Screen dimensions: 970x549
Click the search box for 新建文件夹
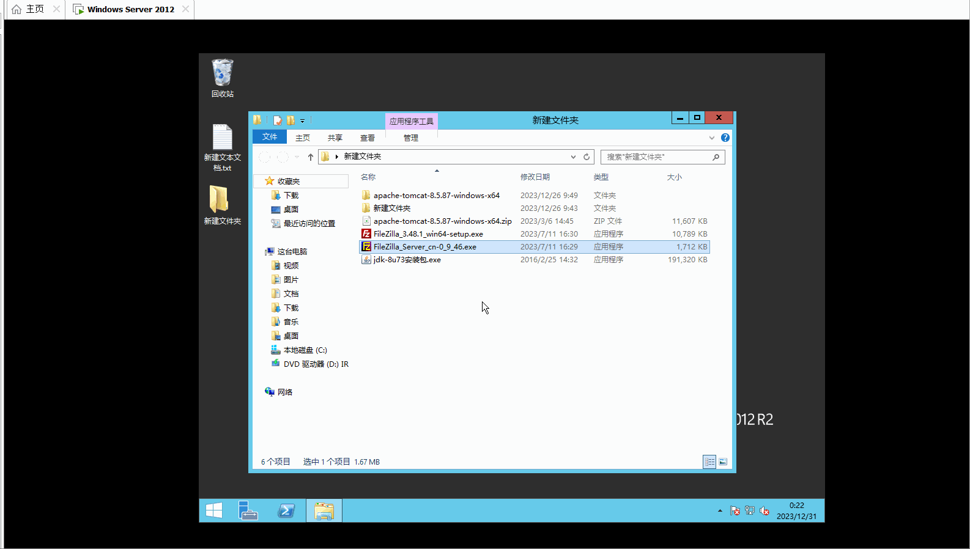point(657,157)
